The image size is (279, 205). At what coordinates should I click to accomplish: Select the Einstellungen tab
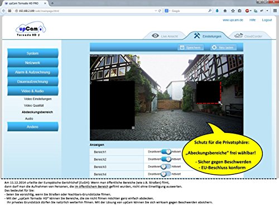point(207,35)
